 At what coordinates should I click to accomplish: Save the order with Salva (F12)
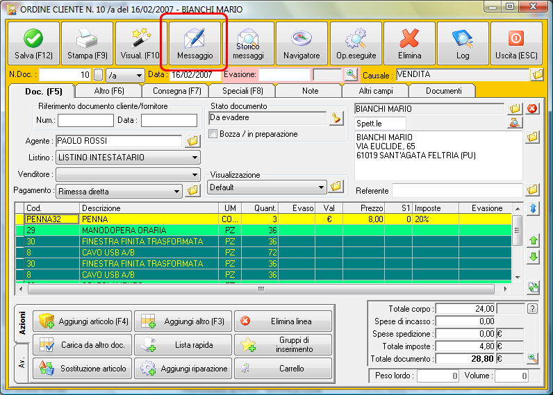coord(33,43)
